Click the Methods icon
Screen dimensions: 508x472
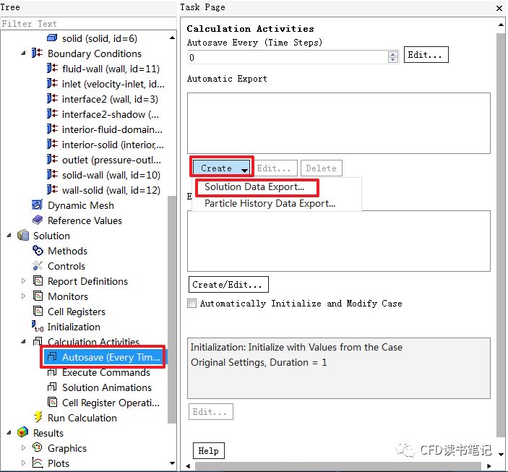point(38,250)
